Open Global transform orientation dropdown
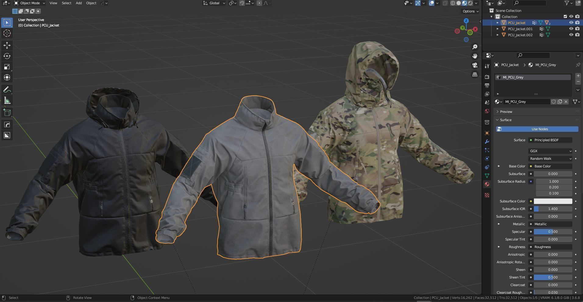 pos(214,3)
